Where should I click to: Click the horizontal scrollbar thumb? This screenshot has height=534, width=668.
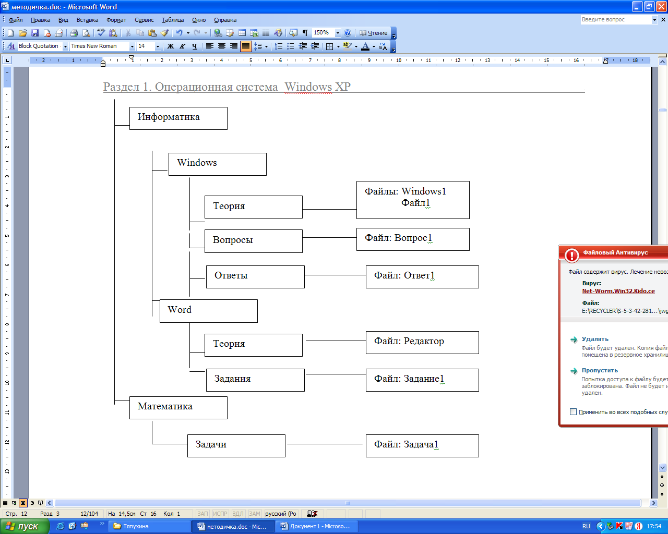[348, 503]
